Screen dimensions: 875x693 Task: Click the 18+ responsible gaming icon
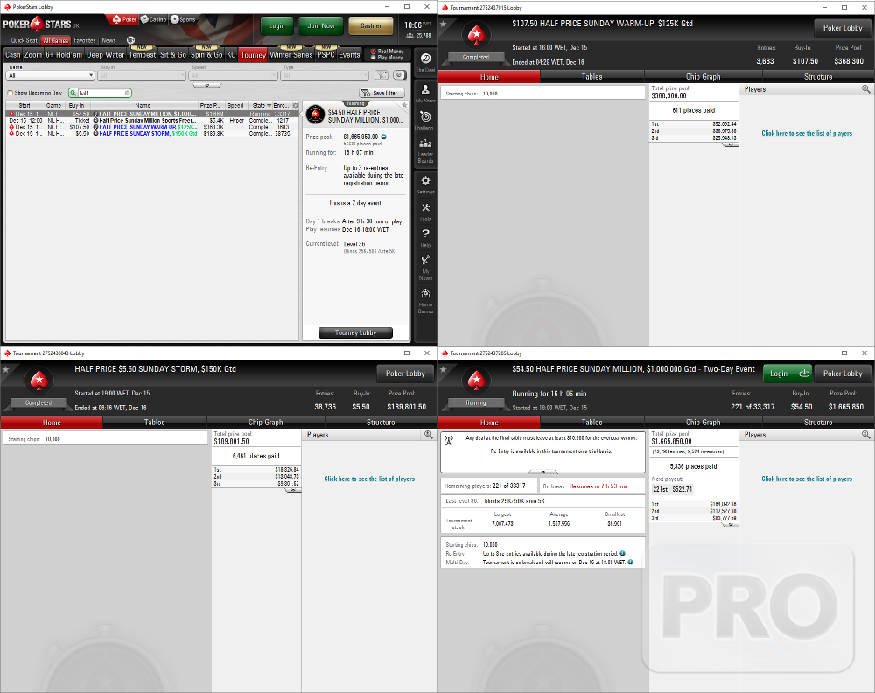(x=130, y=40)
